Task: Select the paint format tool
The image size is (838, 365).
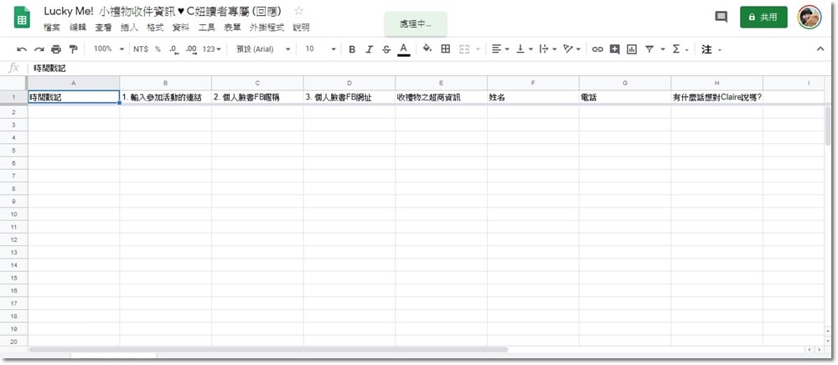Action: pyautogui.click(x=73, y=49)
